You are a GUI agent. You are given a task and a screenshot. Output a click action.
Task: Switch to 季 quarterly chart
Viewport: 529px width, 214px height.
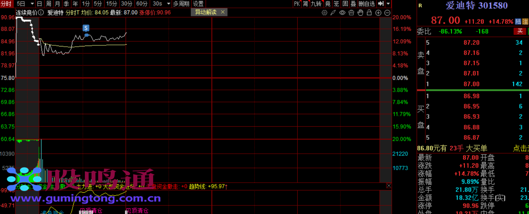tap(66, 4)
